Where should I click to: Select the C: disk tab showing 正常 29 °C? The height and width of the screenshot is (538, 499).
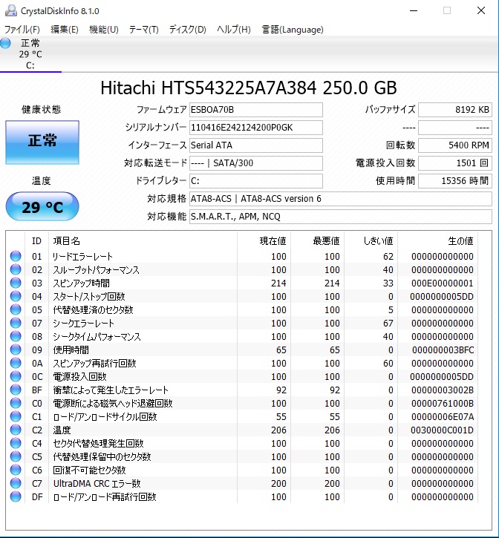pyautogui.click(x=30, y=54)
